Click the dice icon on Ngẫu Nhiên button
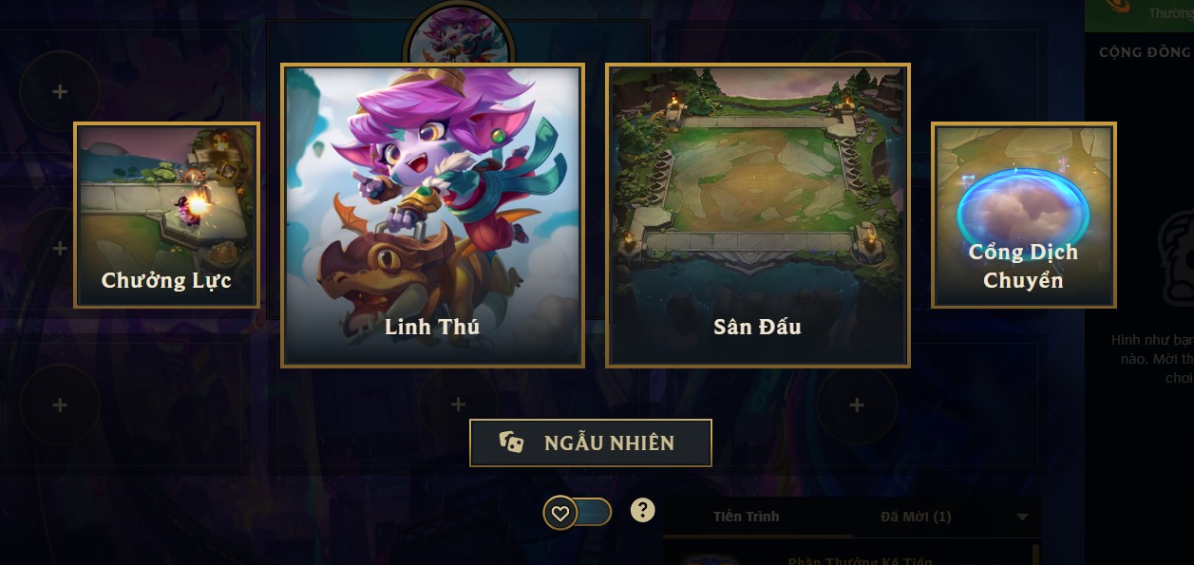Screen dimensions: 1194x565 tap(511, 443)
